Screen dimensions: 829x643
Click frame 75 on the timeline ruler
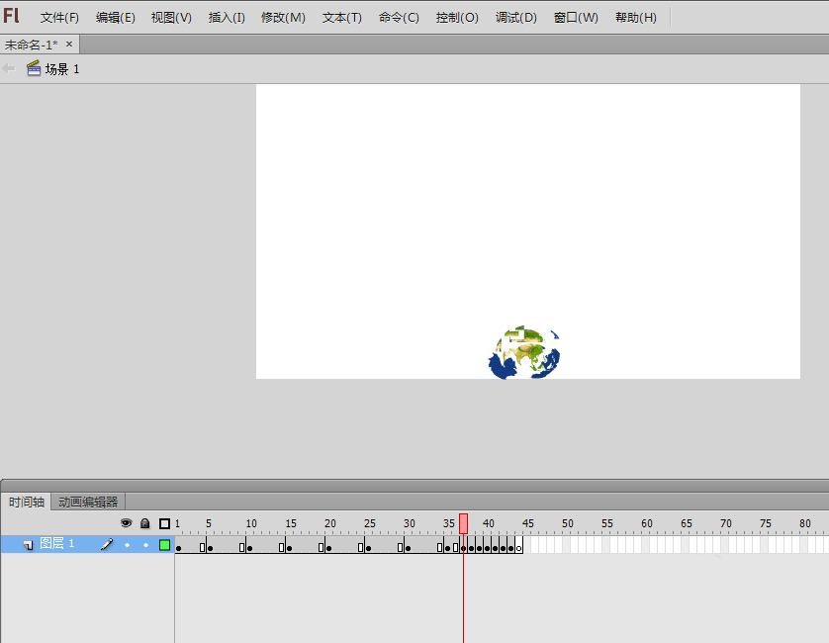point(765,523)
